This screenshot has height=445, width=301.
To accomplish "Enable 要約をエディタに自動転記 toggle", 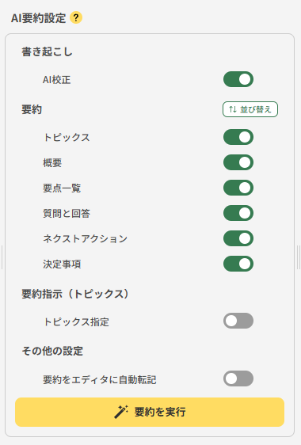I will [x=238, y=378].
